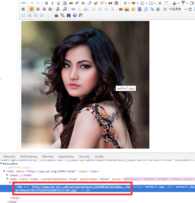
Task: Justify text alignment
Action: 50,9
